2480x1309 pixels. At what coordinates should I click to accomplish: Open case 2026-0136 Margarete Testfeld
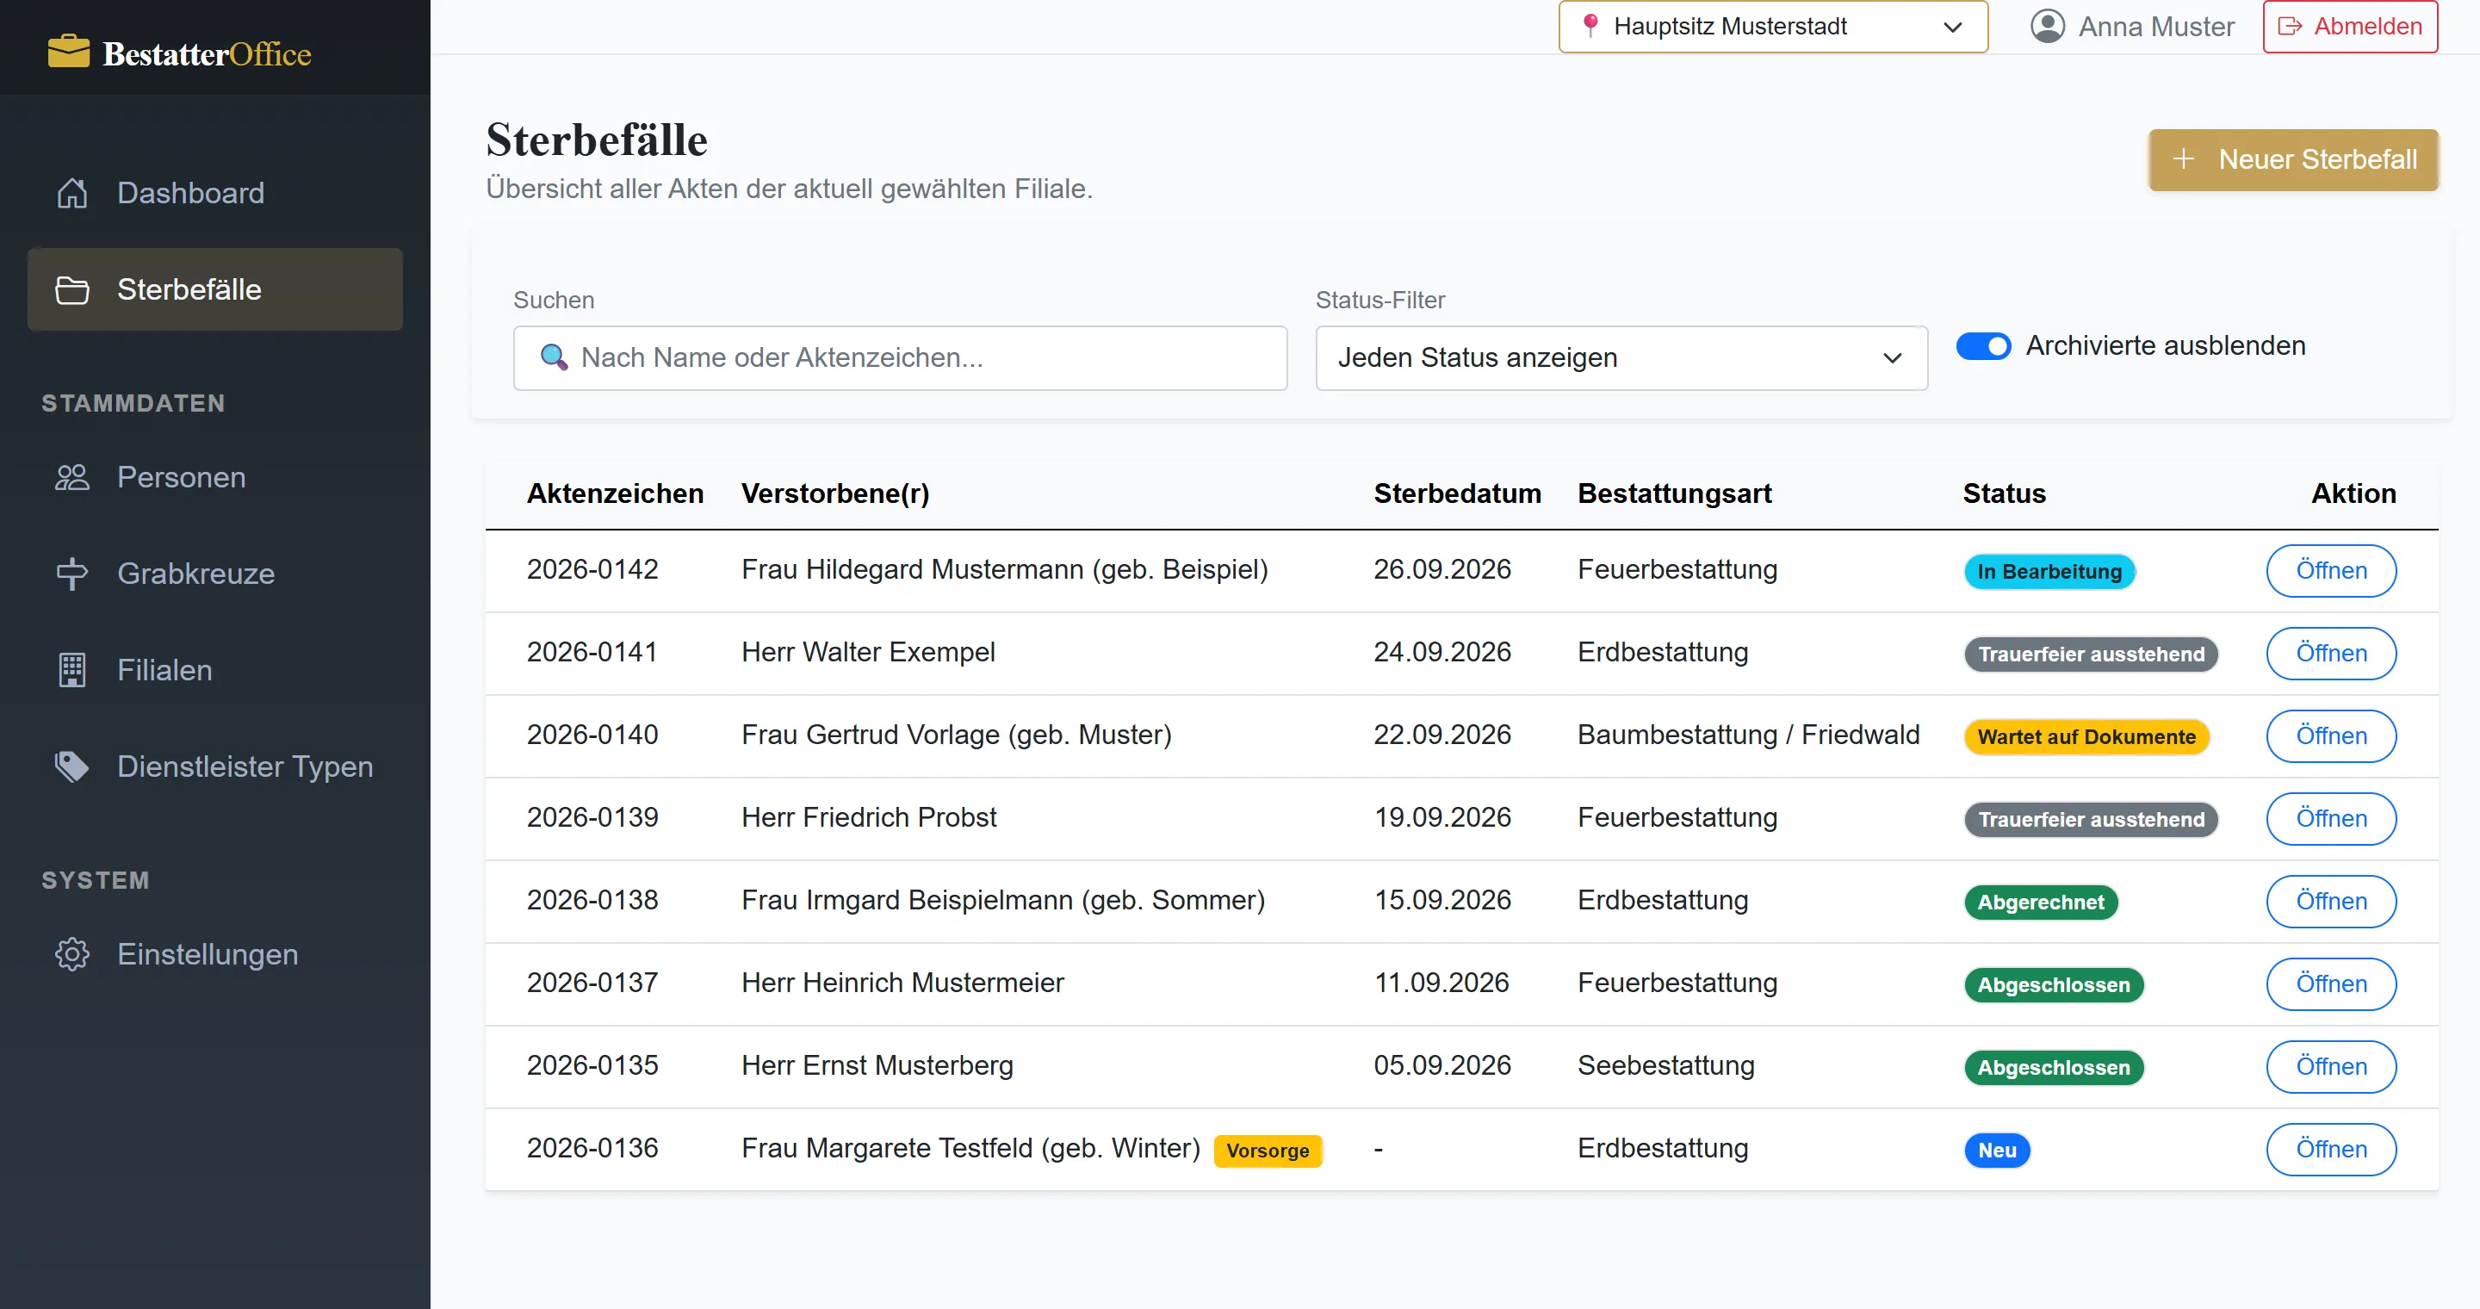(x=2331, y=1151)
